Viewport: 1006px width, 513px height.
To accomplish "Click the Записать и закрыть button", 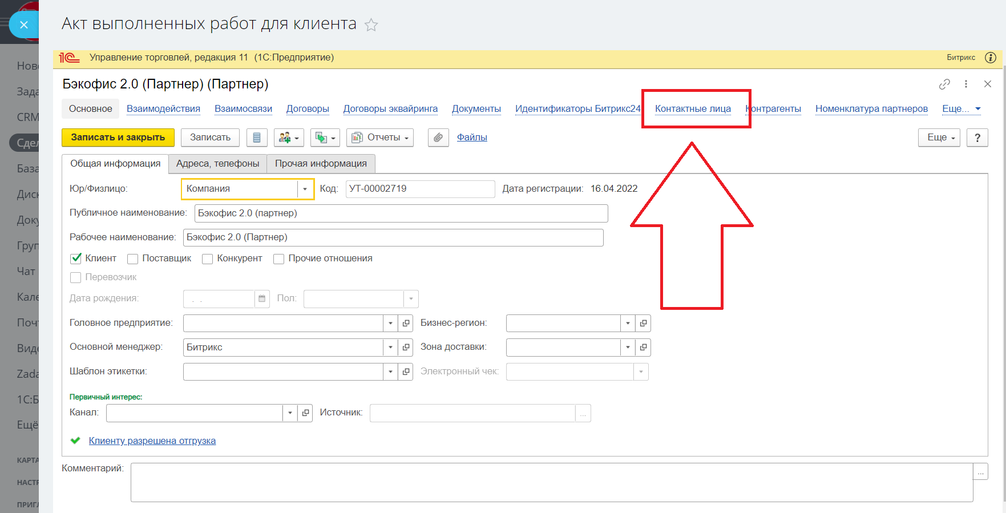I will pyautogui.click(x=118, y=138).
